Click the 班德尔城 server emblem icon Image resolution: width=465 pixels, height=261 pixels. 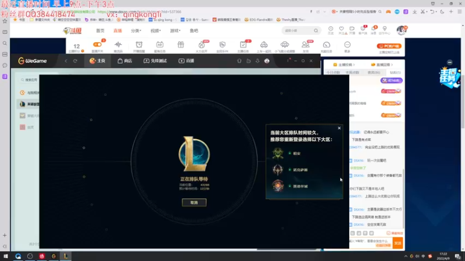click(278, 186)
